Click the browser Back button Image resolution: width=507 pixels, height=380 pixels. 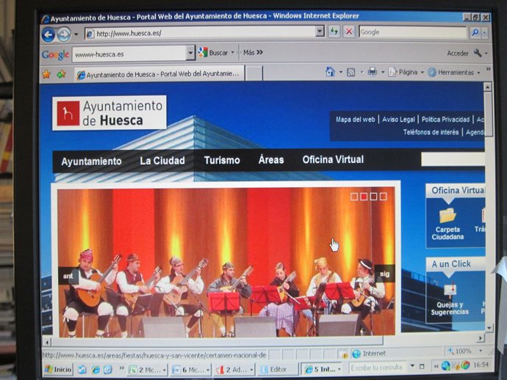(48, 34)
